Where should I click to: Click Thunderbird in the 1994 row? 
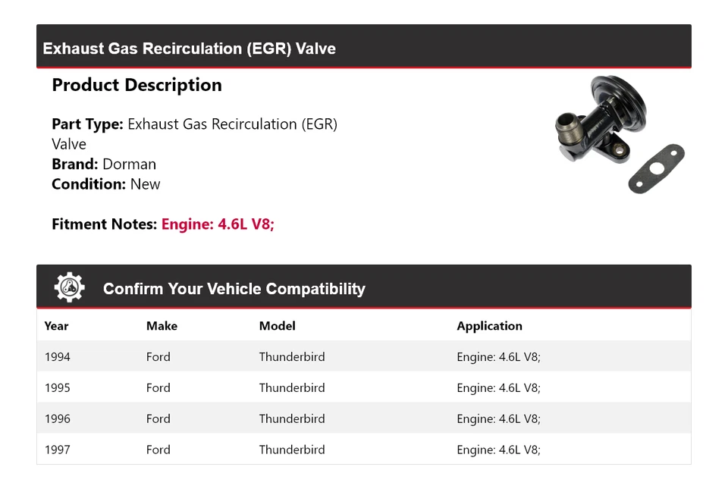[291, 357]
